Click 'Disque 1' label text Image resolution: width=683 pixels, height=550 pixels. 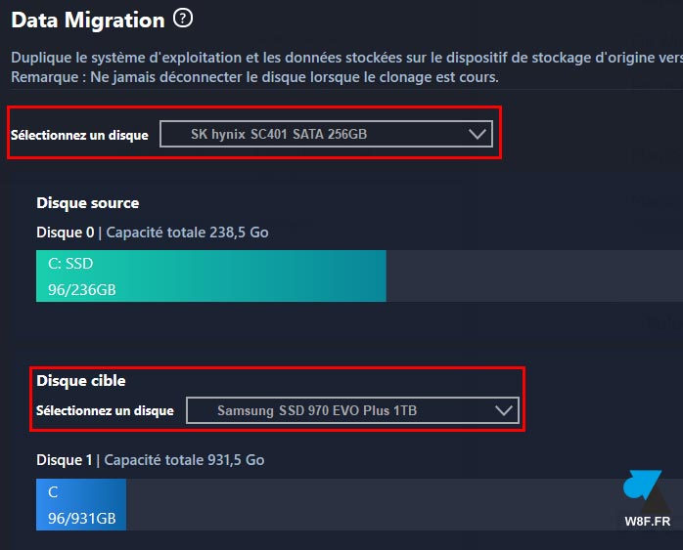click(x=65, y=460)
